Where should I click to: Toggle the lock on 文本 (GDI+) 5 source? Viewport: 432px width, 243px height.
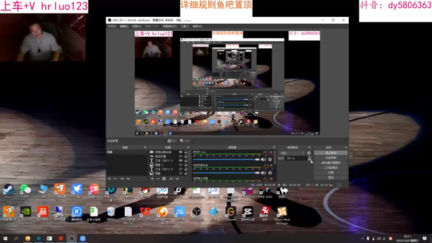coord(186,169)
